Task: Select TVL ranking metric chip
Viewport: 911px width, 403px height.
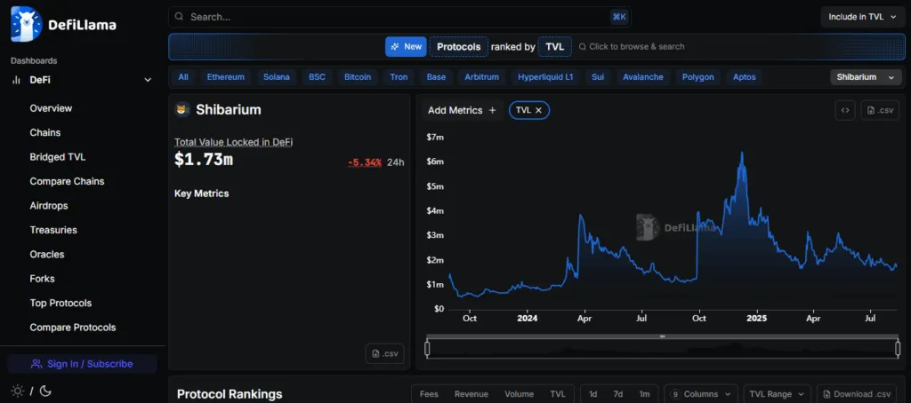Action: [554, 46]
